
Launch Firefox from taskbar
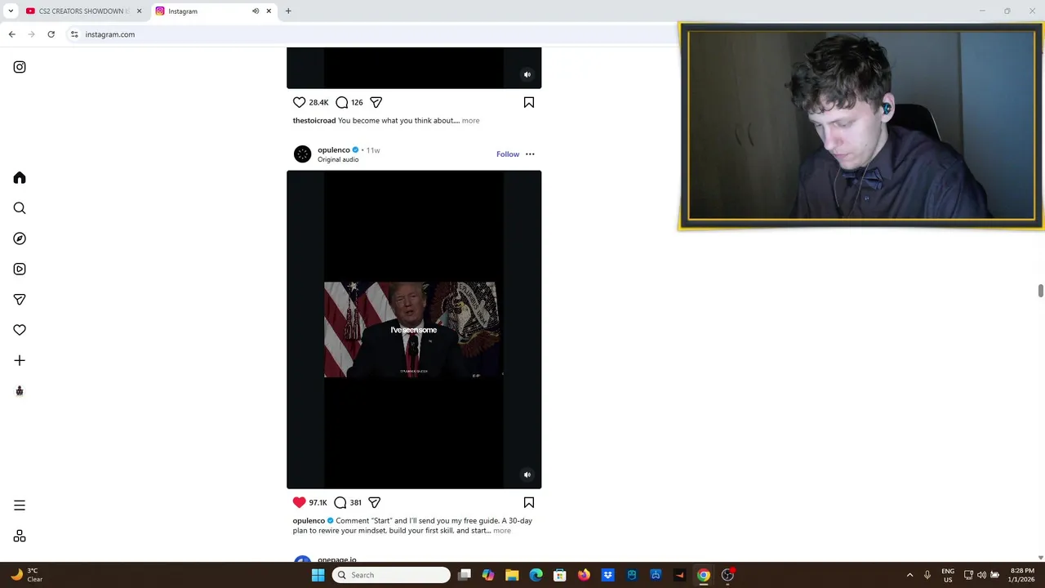(584, 575)
